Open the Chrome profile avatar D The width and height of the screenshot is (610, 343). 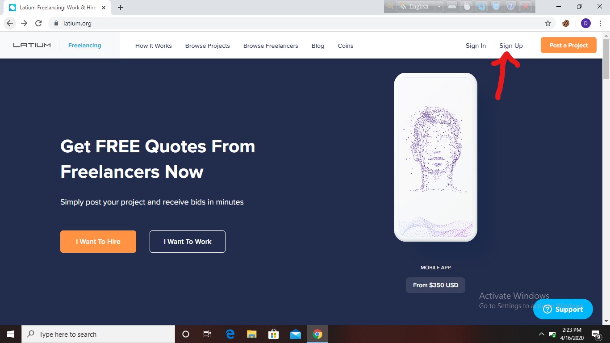tap(586, 23)
